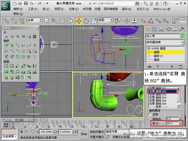The height and width of the screenshot is (141, 188).
Task: Click the 仙人掌 object name field
Action: (x=163, y=36)
